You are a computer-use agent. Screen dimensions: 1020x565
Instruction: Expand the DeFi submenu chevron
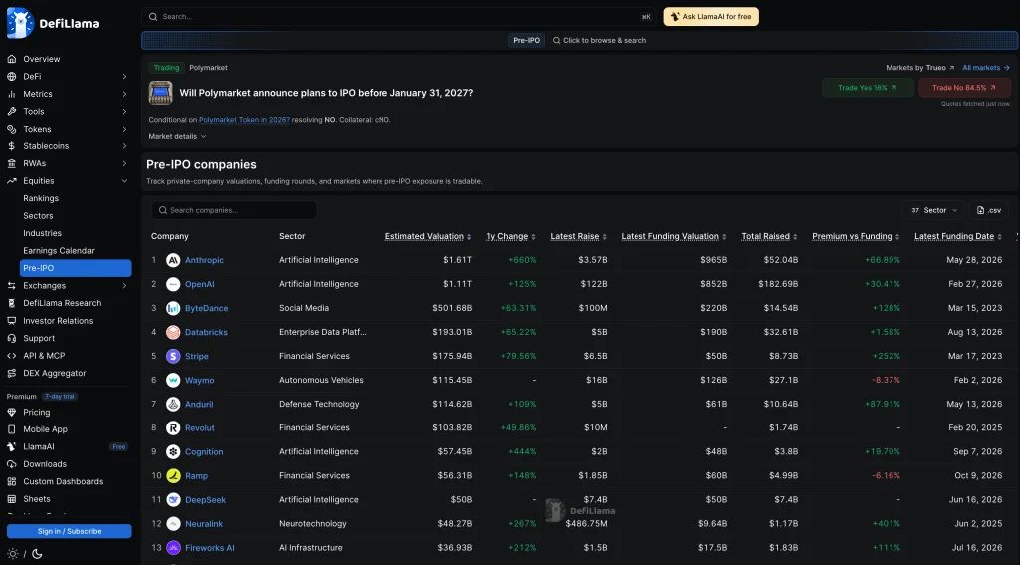[x=124, y=76]
